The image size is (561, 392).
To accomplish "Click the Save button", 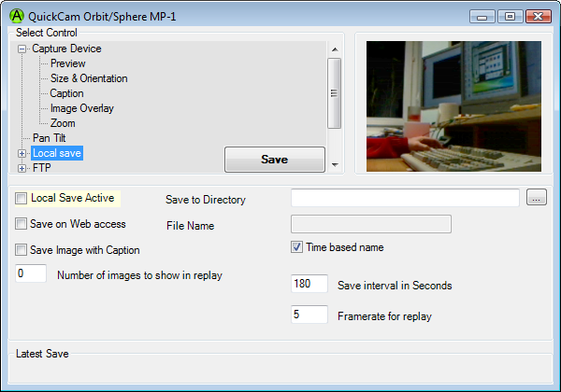I will coord(274,160).
